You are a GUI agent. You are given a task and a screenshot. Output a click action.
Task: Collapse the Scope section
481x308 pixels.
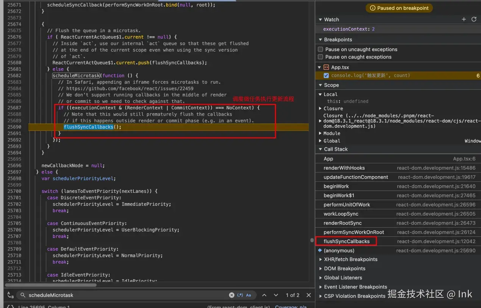[320, 85]
